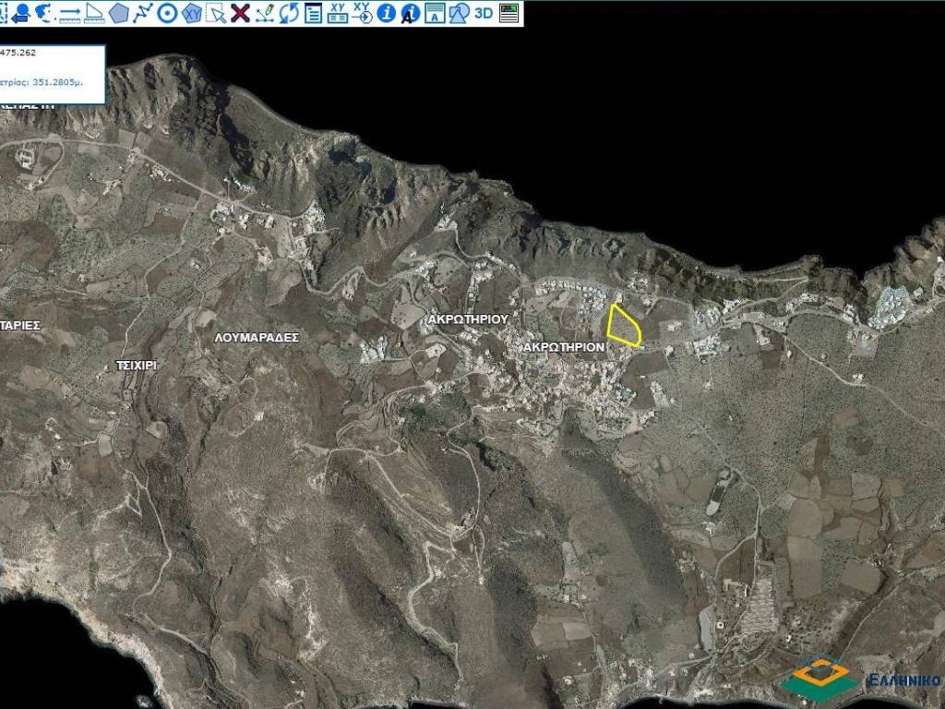945x709 pixels.
Task: Choose the draw polygon tool
Action: click(x=118, y=13)
